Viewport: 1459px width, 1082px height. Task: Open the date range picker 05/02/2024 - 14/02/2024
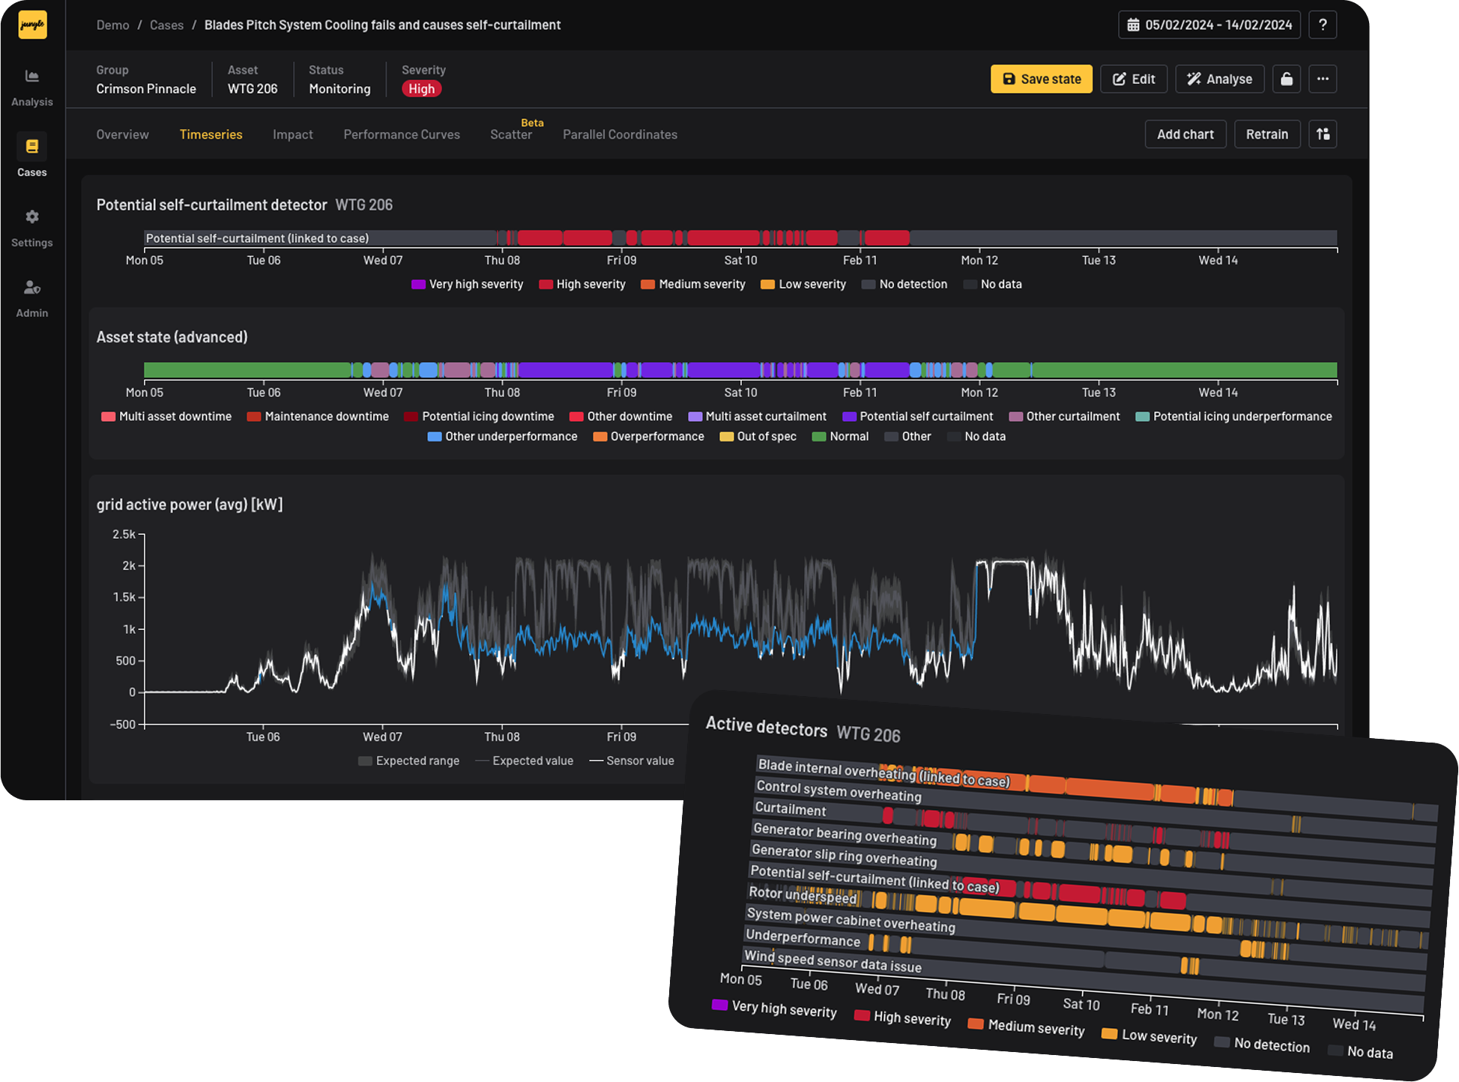1209,25
